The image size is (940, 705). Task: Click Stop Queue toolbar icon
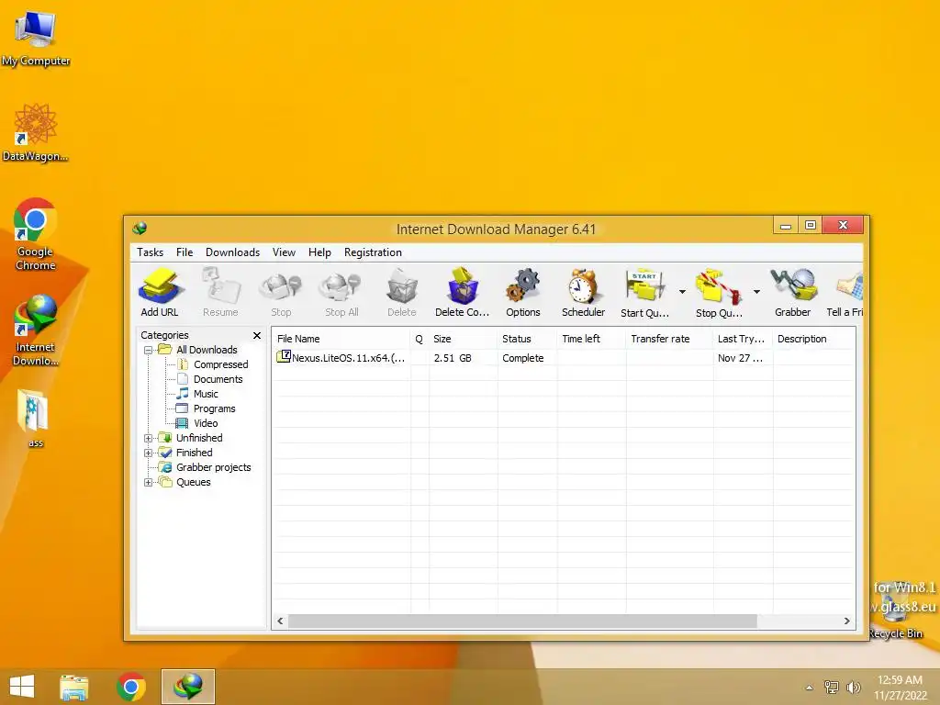pyautogui.click(x=719, y=293)
